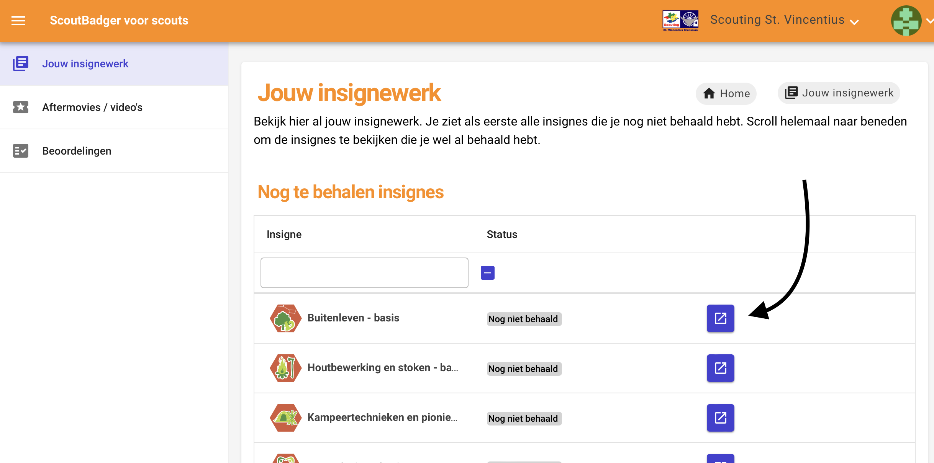Click the Beoordelingen checklist icon
Viewport: 934px width, 463px height.
(x=21, y=151)
